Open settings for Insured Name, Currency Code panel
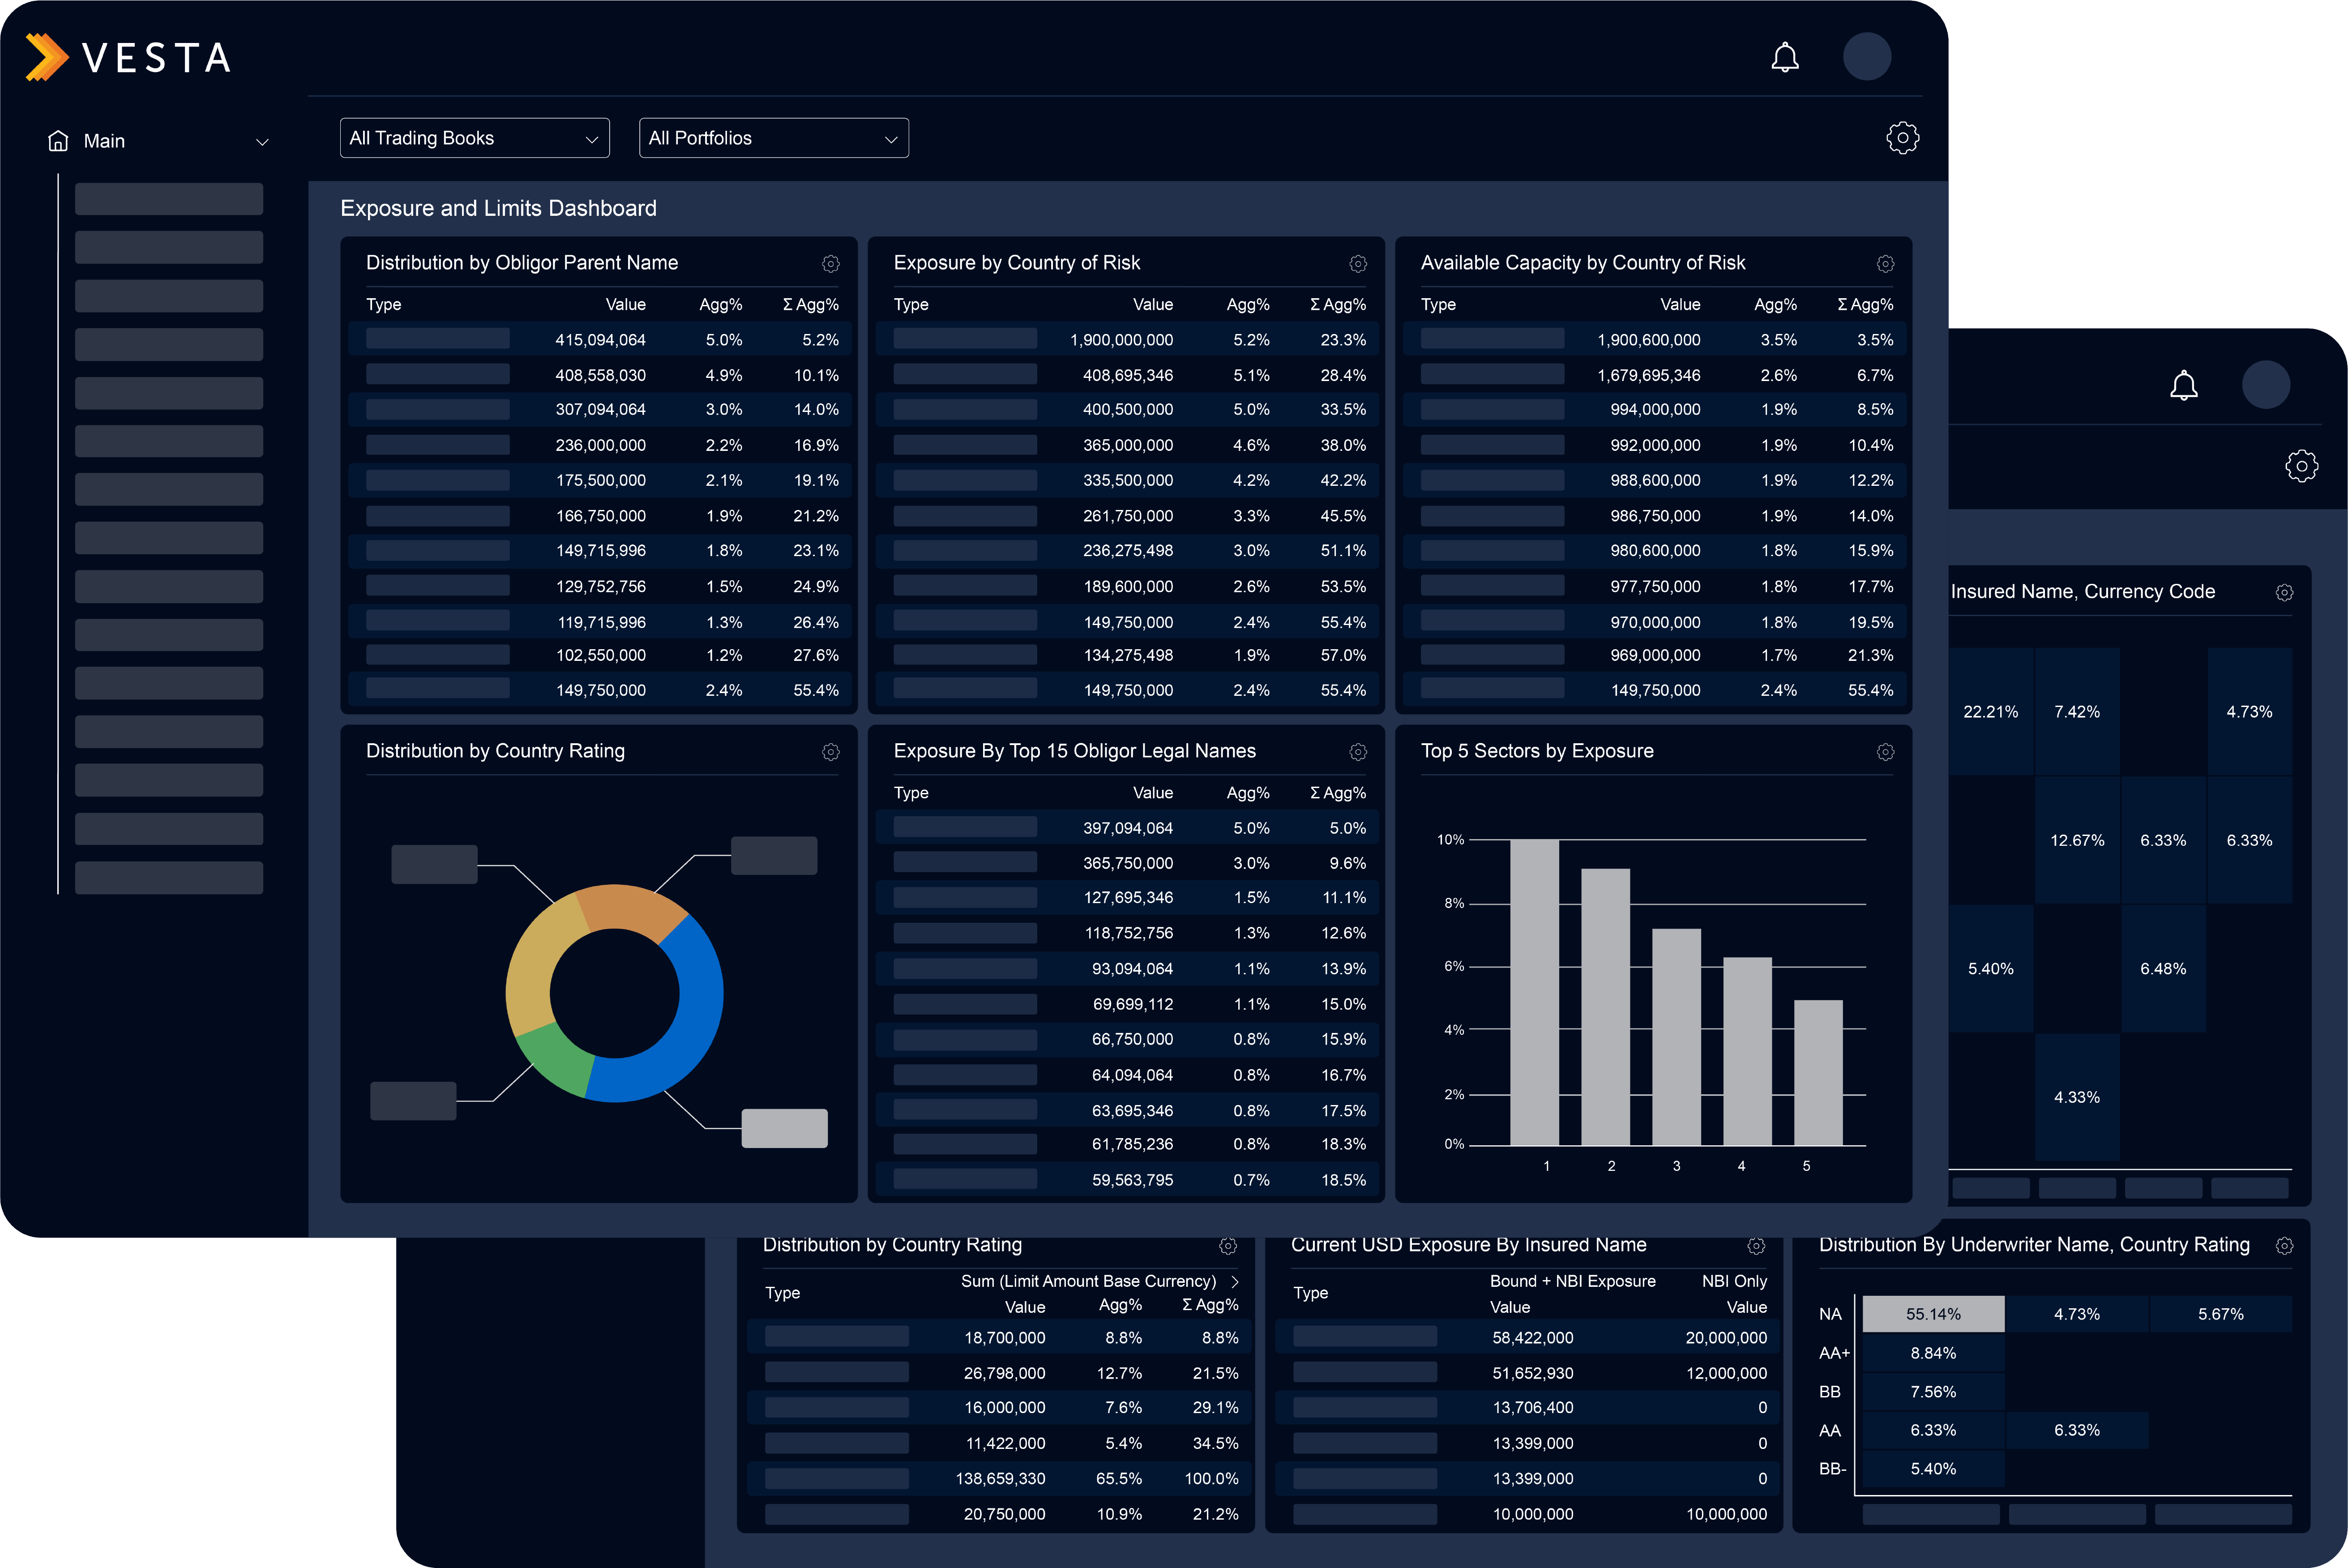The image size is (2348, 1568). 2284,593
